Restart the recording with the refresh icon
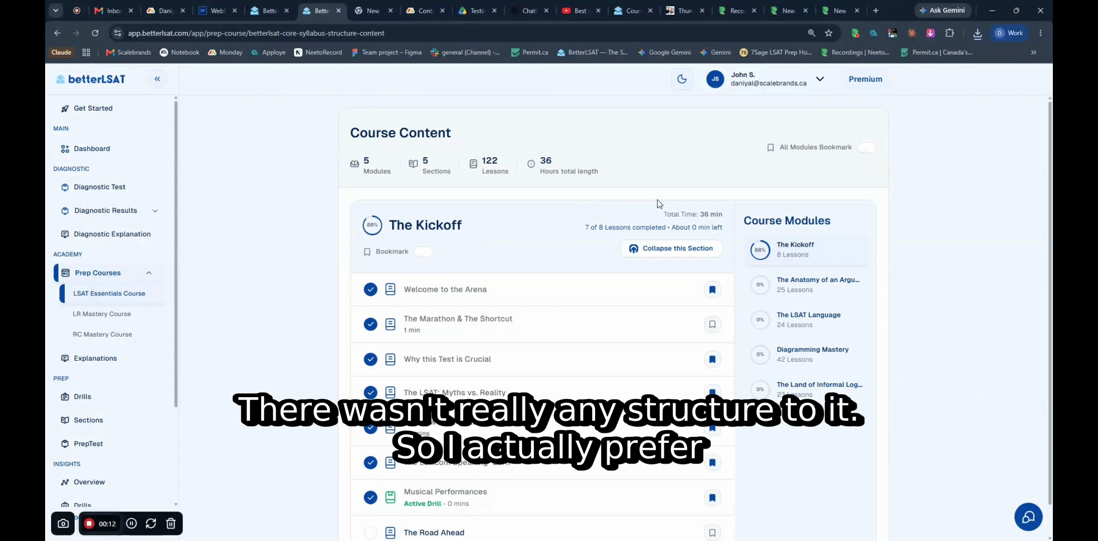Viewport: 1098px width, 541px height. click(x=151, y=523)
